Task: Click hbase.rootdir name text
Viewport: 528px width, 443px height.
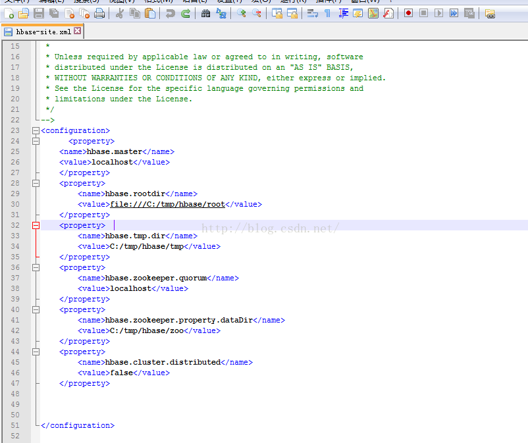Action: point(136,194)
